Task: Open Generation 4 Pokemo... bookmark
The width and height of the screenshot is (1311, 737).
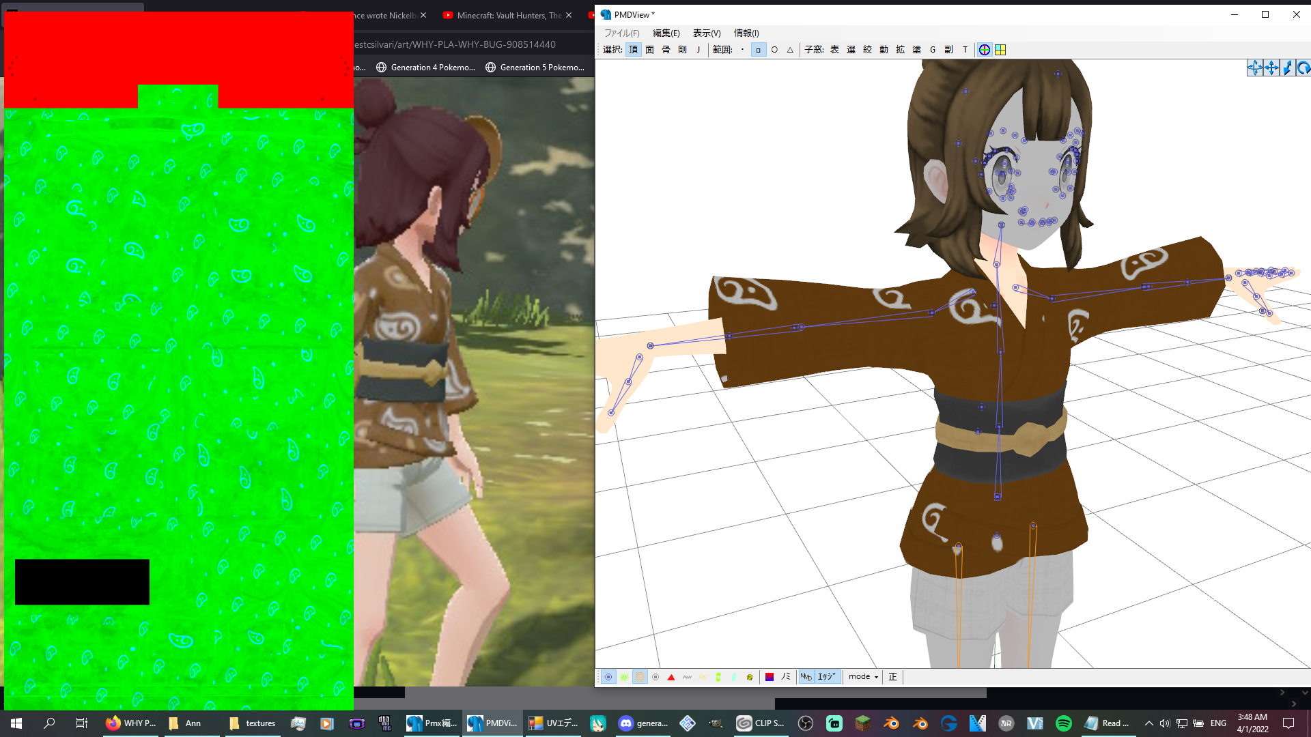Action: [x=425, y=68]
